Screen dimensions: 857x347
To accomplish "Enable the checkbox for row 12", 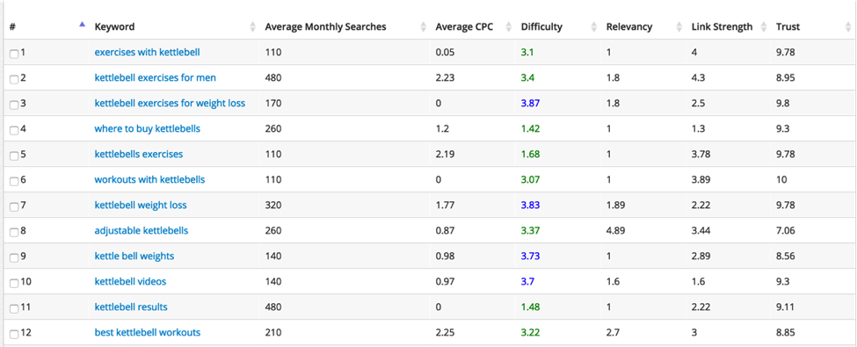I will click(14, 333).
